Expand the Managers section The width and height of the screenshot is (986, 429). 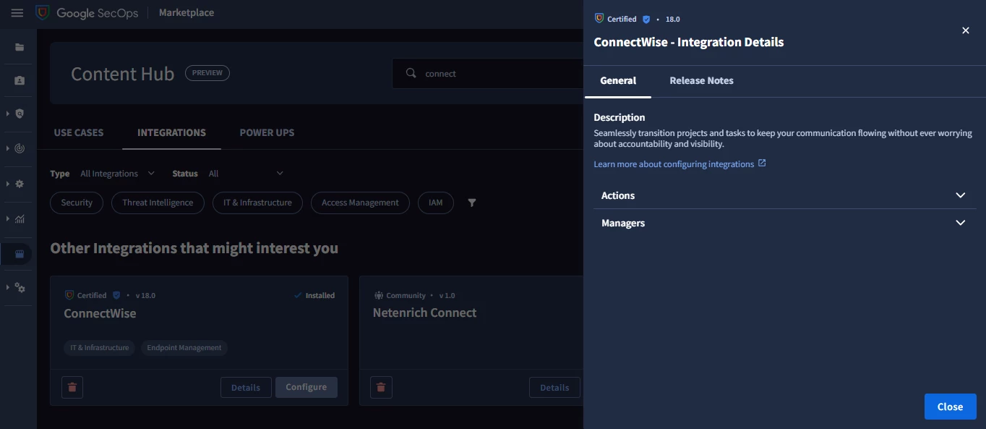[784, 223]
